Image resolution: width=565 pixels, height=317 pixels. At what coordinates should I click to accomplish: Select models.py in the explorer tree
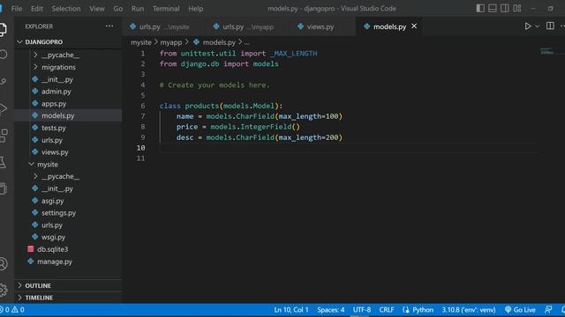(69, 115)
